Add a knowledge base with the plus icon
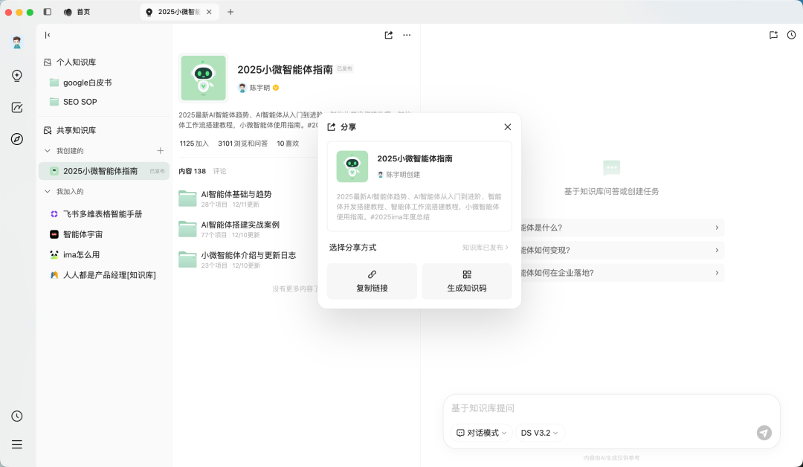The height and width of the screenshot is (467, 803). point(160,150)
